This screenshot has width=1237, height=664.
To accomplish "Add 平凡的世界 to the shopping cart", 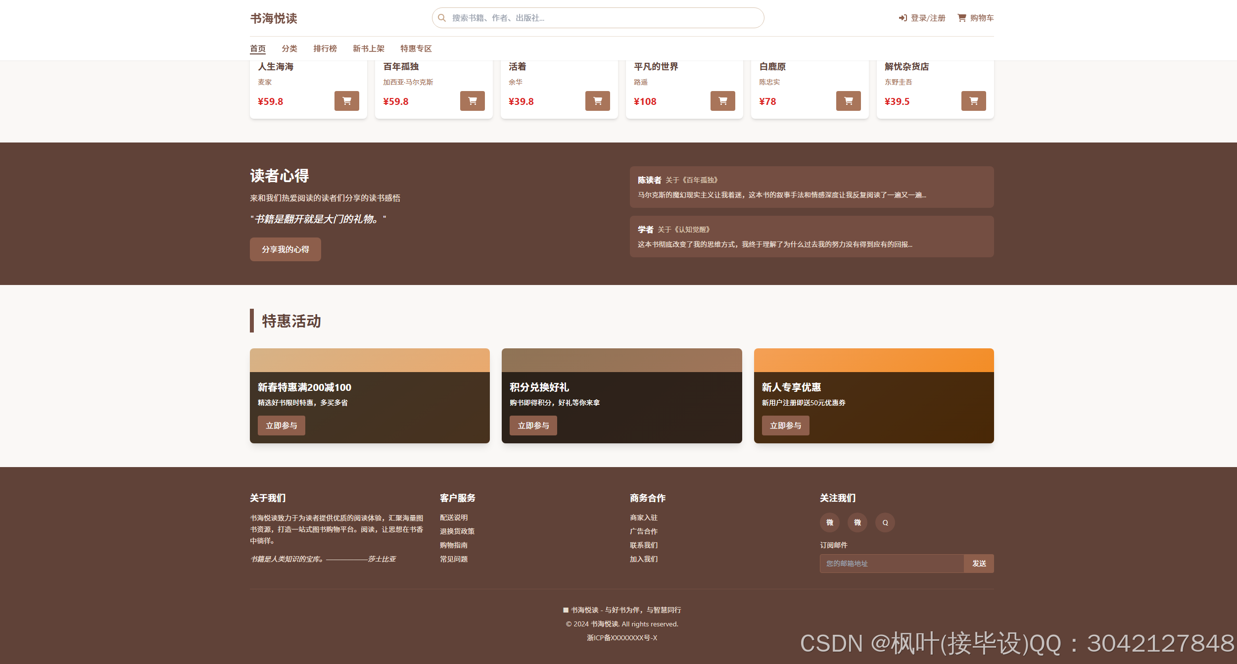I will tap(723, 101).
